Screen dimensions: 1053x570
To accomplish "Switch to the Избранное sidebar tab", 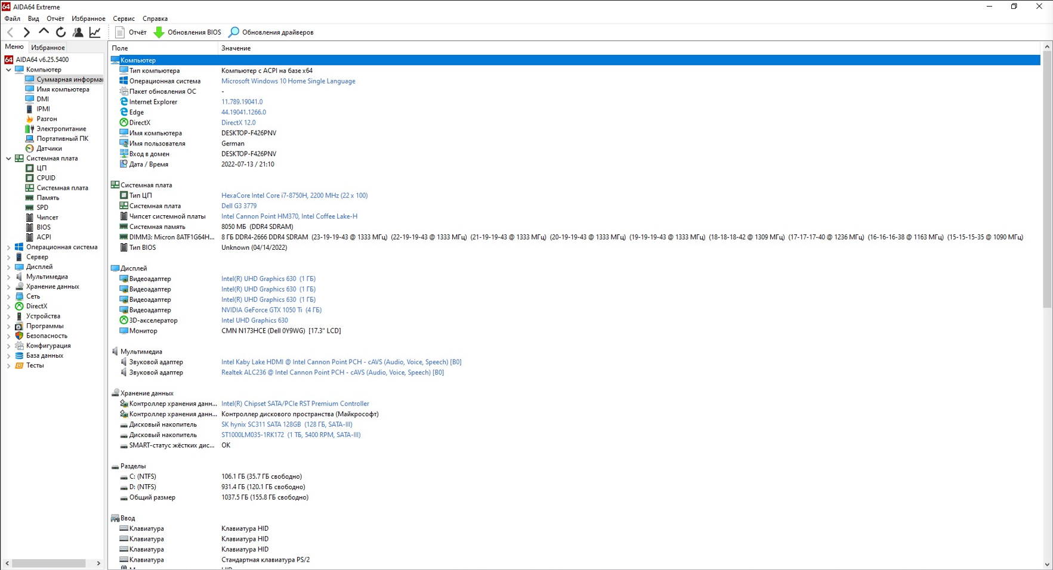I will [x=48, y=48].
